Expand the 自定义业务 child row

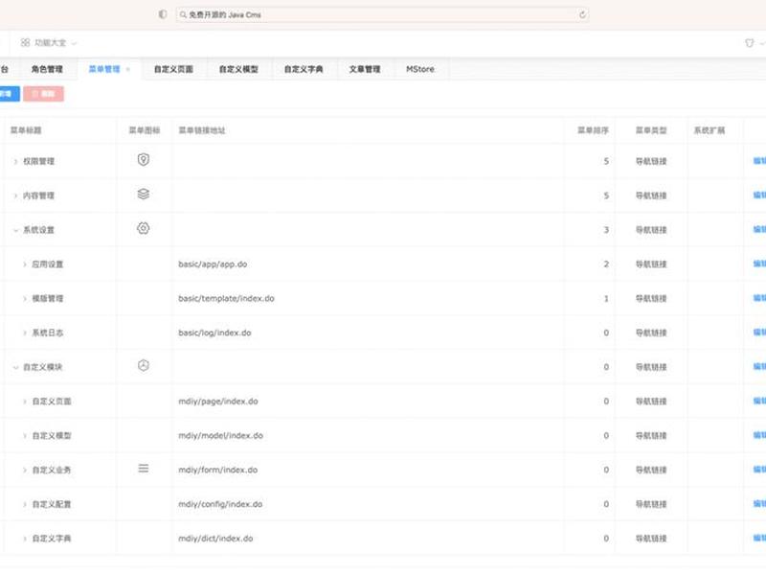tap(25, 470)
